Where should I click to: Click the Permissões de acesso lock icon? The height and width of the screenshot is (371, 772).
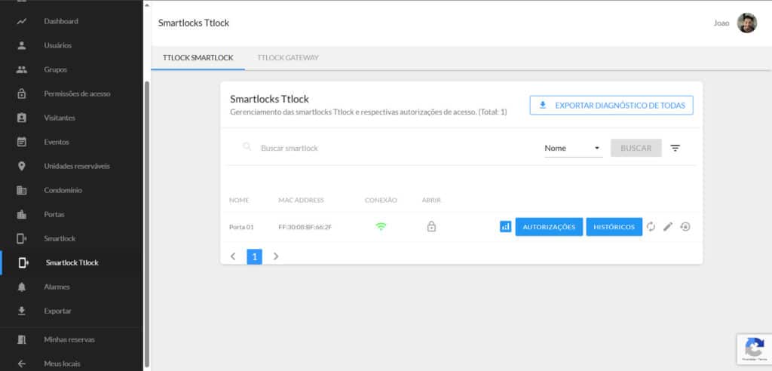[22, 94]
